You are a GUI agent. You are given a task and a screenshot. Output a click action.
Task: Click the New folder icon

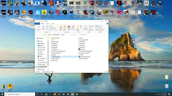[78, 27]
